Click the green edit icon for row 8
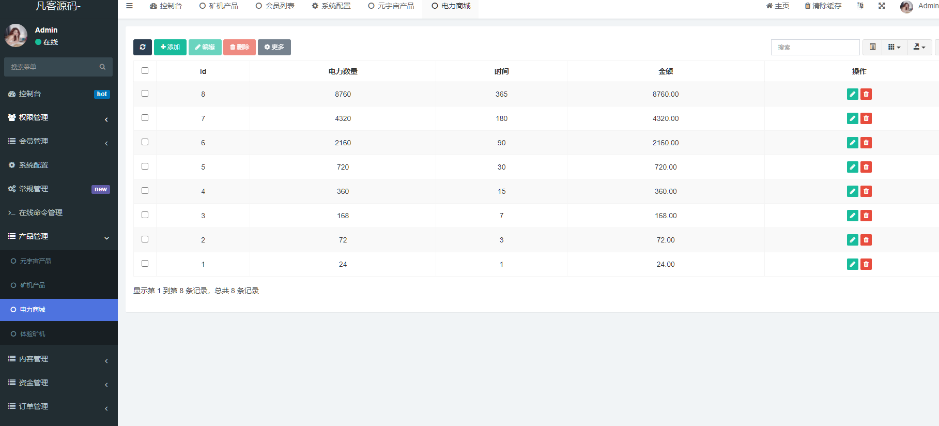This screenshot has width=939, height=426. pyautogui.click(x=852, y=94)
